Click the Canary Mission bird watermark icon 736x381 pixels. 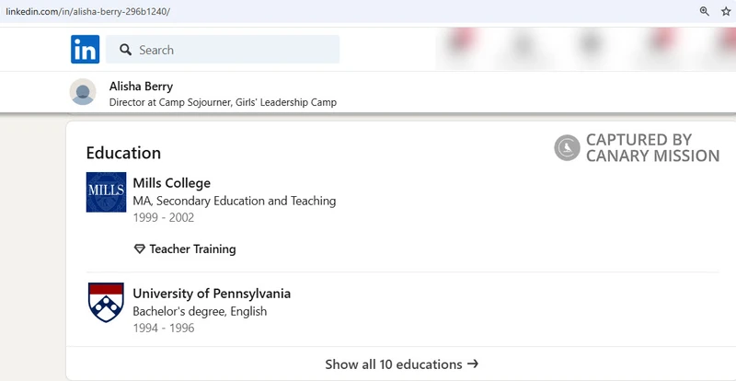(567, 147)
